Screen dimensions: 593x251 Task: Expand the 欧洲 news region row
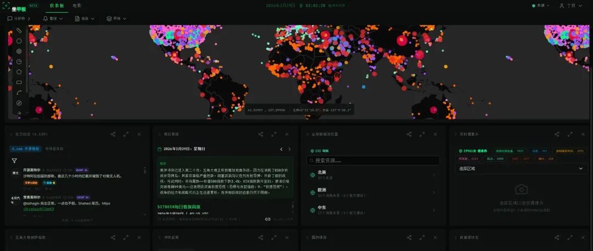click(373, 192)
